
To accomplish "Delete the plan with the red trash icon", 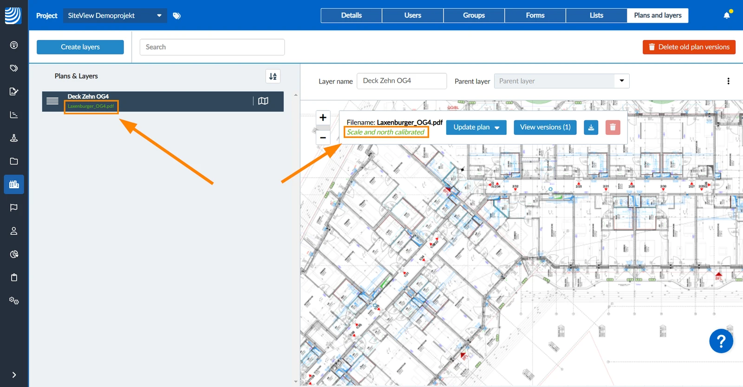I will (613, 127).
